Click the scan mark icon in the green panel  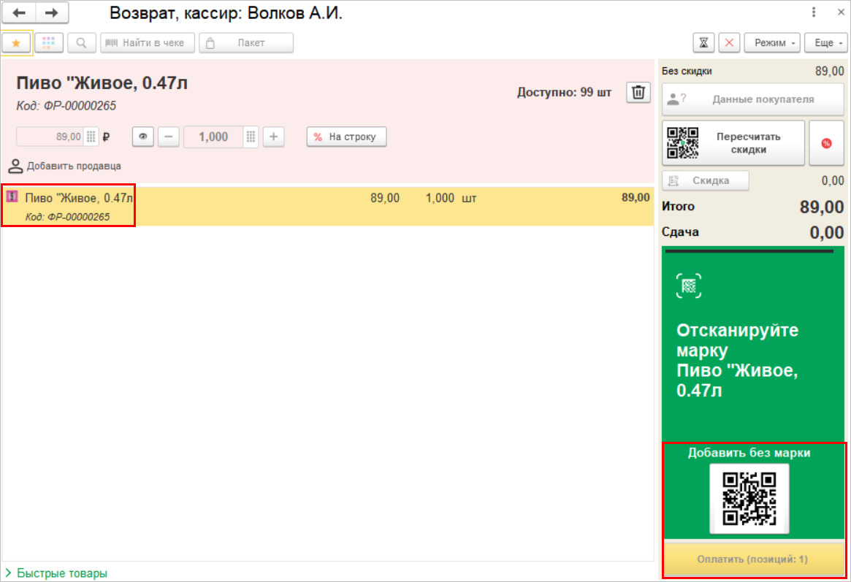[689, 286]
